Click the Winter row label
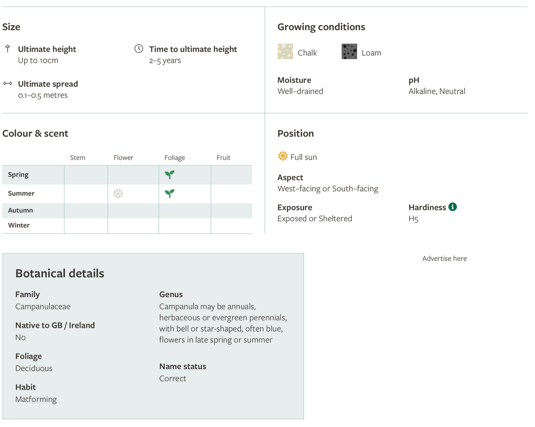This screenshot has height=427, width=535. 19,226
